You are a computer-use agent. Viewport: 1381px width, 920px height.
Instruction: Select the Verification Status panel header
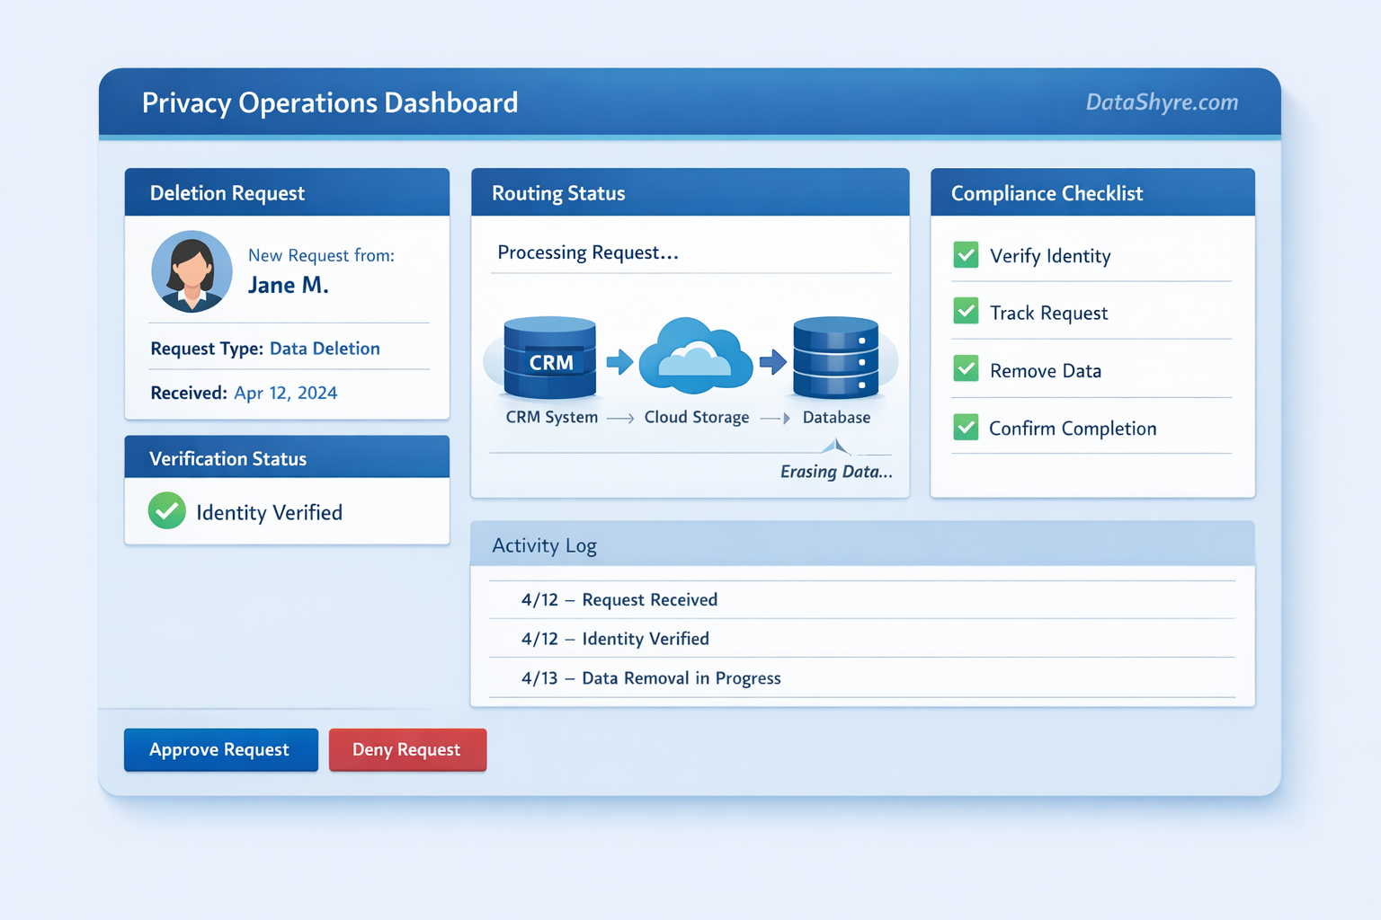pos(287,457)
